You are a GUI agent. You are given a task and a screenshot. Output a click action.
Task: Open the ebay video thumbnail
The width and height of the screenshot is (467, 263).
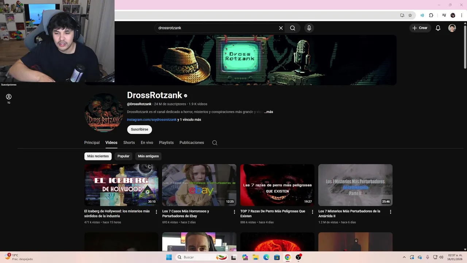click(199, 185)
